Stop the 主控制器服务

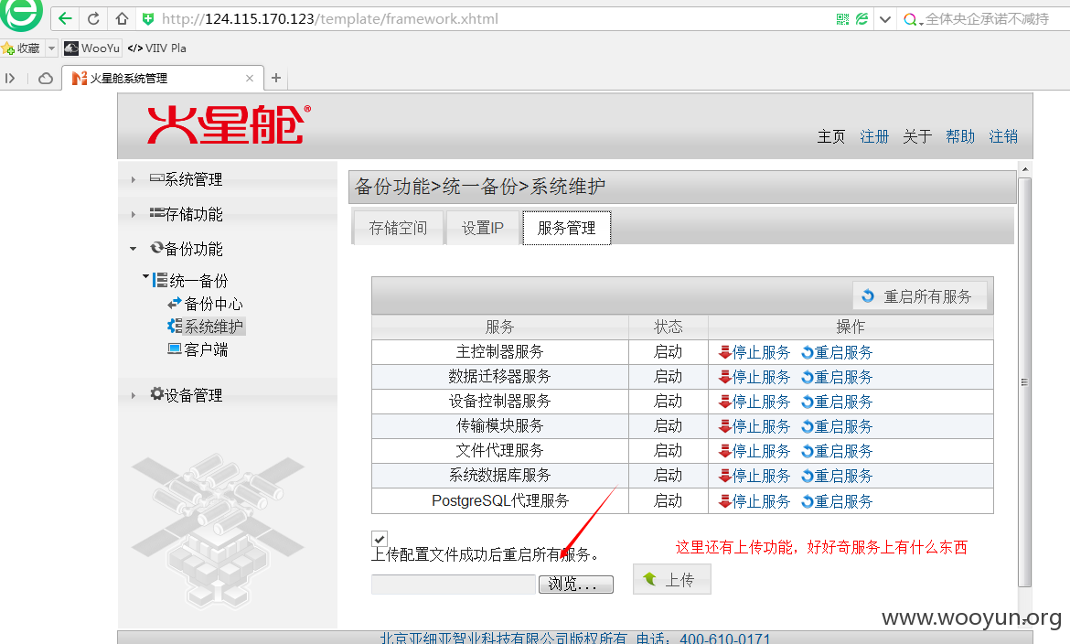point(754,352)
